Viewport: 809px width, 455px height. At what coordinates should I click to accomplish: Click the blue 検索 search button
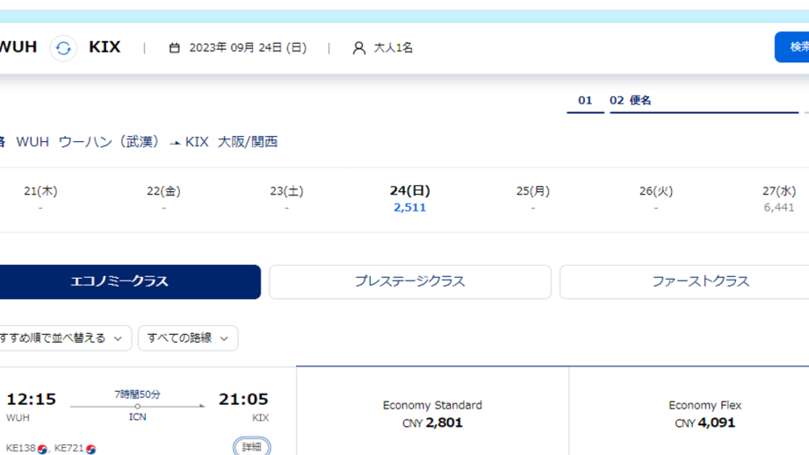coord(792,46)
